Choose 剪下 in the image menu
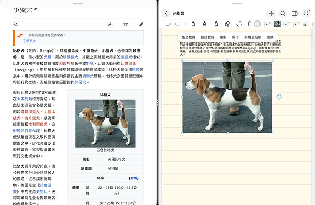 point(235,37)
